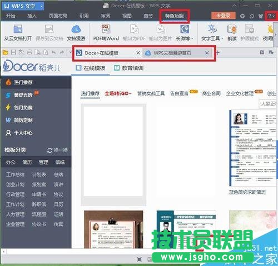Open 商业合同 category link
Viewport: 278px width, 266px height.
(211, 93)
